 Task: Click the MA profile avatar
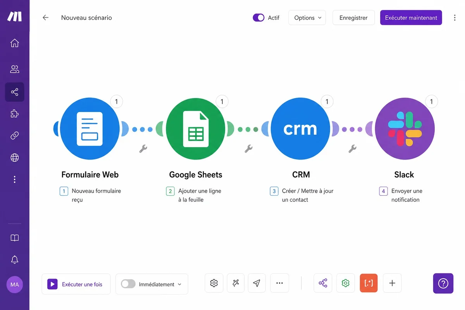[x=14, y=285]
